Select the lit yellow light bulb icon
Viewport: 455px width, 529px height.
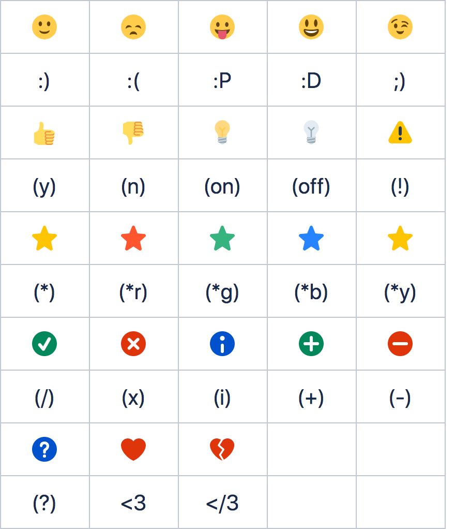coord(222,132)
